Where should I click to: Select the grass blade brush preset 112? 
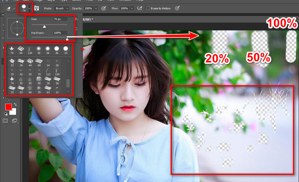pyautogui.click(x=48, y=72)
